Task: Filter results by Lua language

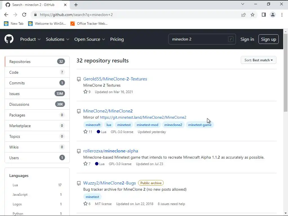Action: pyautogui.click(x=37, y=185)
